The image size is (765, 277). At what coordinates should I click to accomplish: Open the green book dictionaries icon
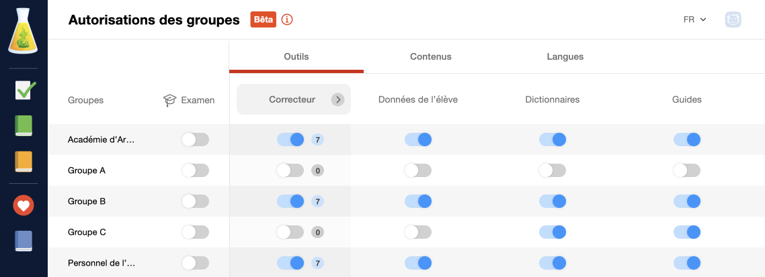[x=24, y=125]
